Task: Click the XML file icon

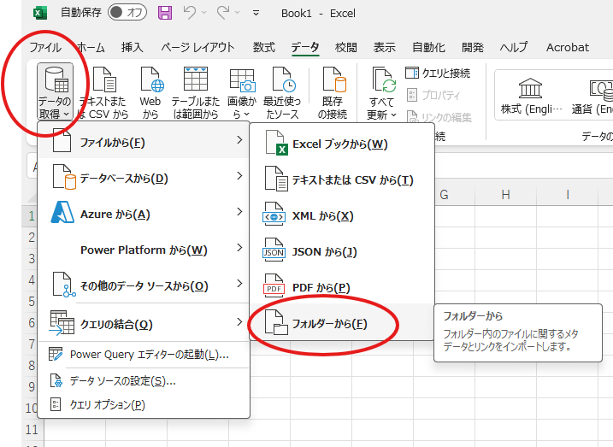Action: pos(274,214)
